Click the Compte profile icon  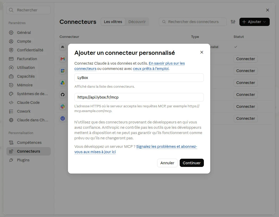pyautogui.click(x=11, y=41)
